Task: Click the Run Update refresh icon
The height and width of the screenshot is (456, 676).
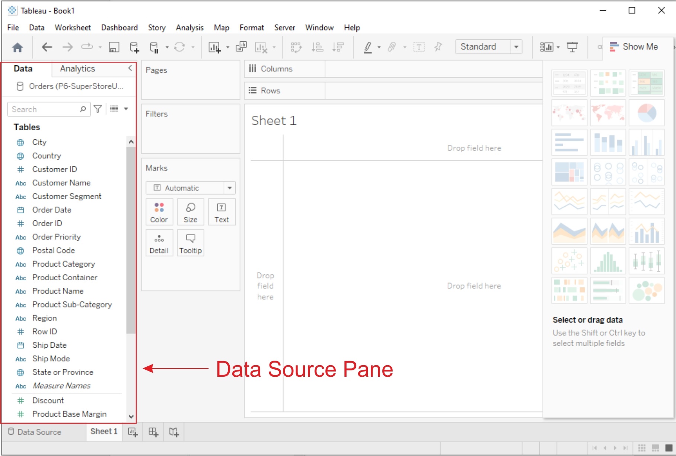Action: pyautogui.click(x=179, y=47)
